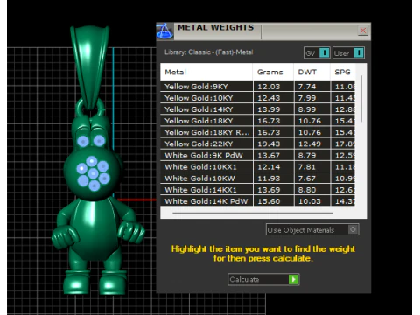Click the 11.93 grams cell
The image size is (420, 315).
274,178
